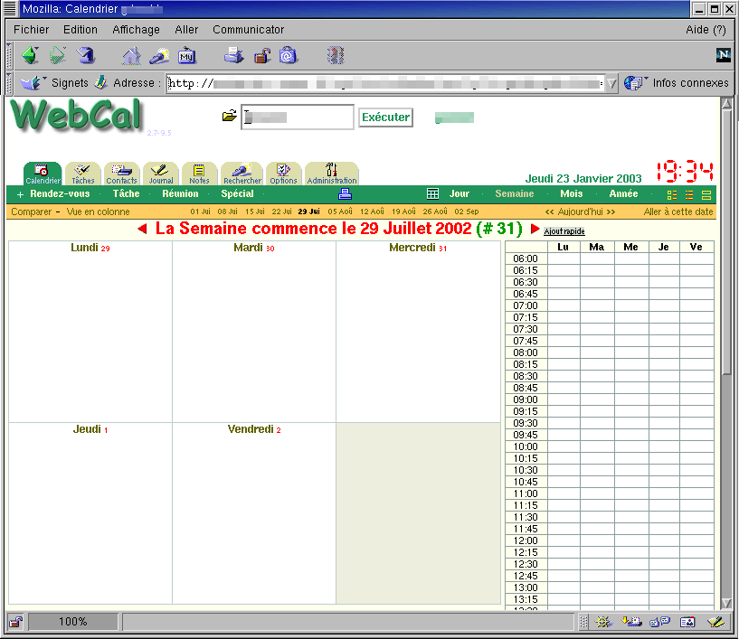Screen dimensions: 739x639
Task: Switch to the Administration tab
Action: click(x=332, y=174)
